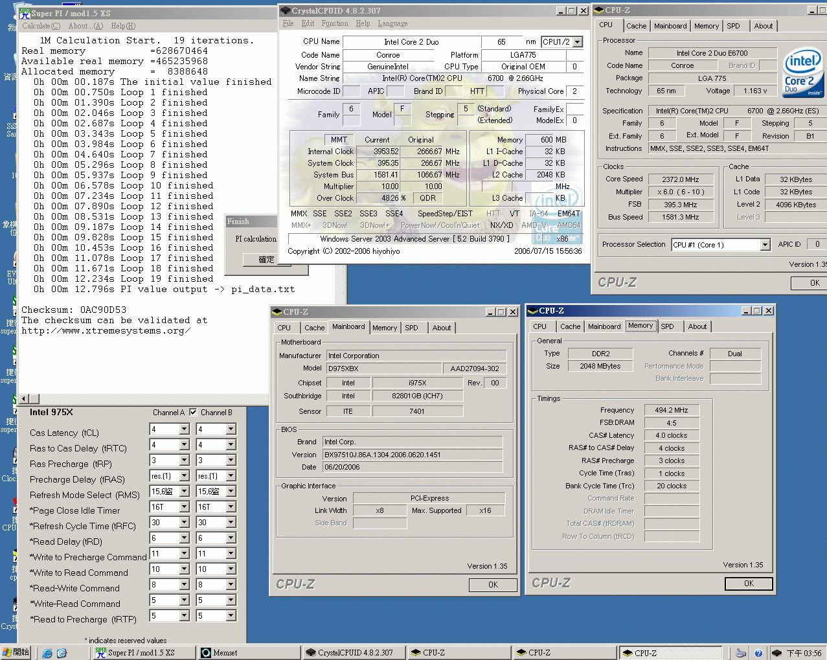Screen dimensions: 827x660
Task: Click Super PI horizontal scrollbar left arrow
Action: click(25, 399)
